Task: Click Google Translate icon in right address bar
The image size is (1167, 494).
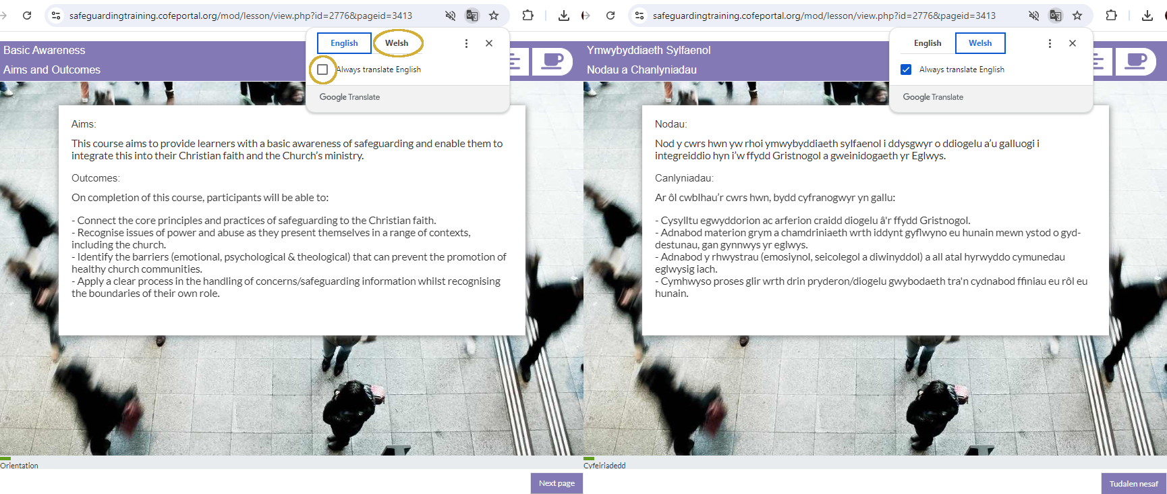Action: (x=1056, y=15)
